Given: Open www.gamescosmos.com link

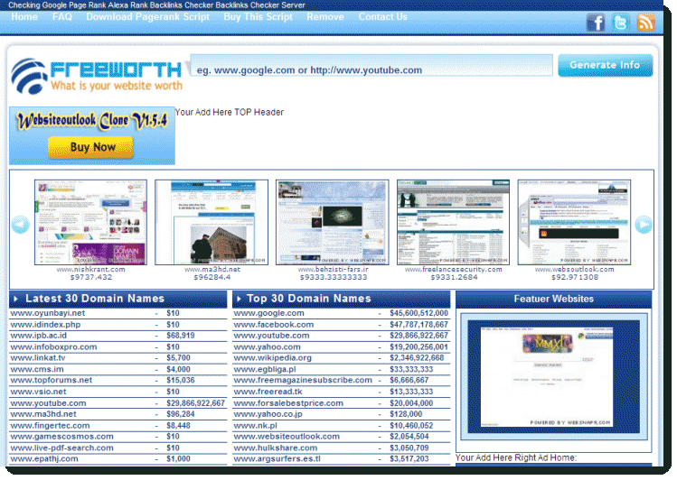Looking at the screenshot, I should coord(61,437).
